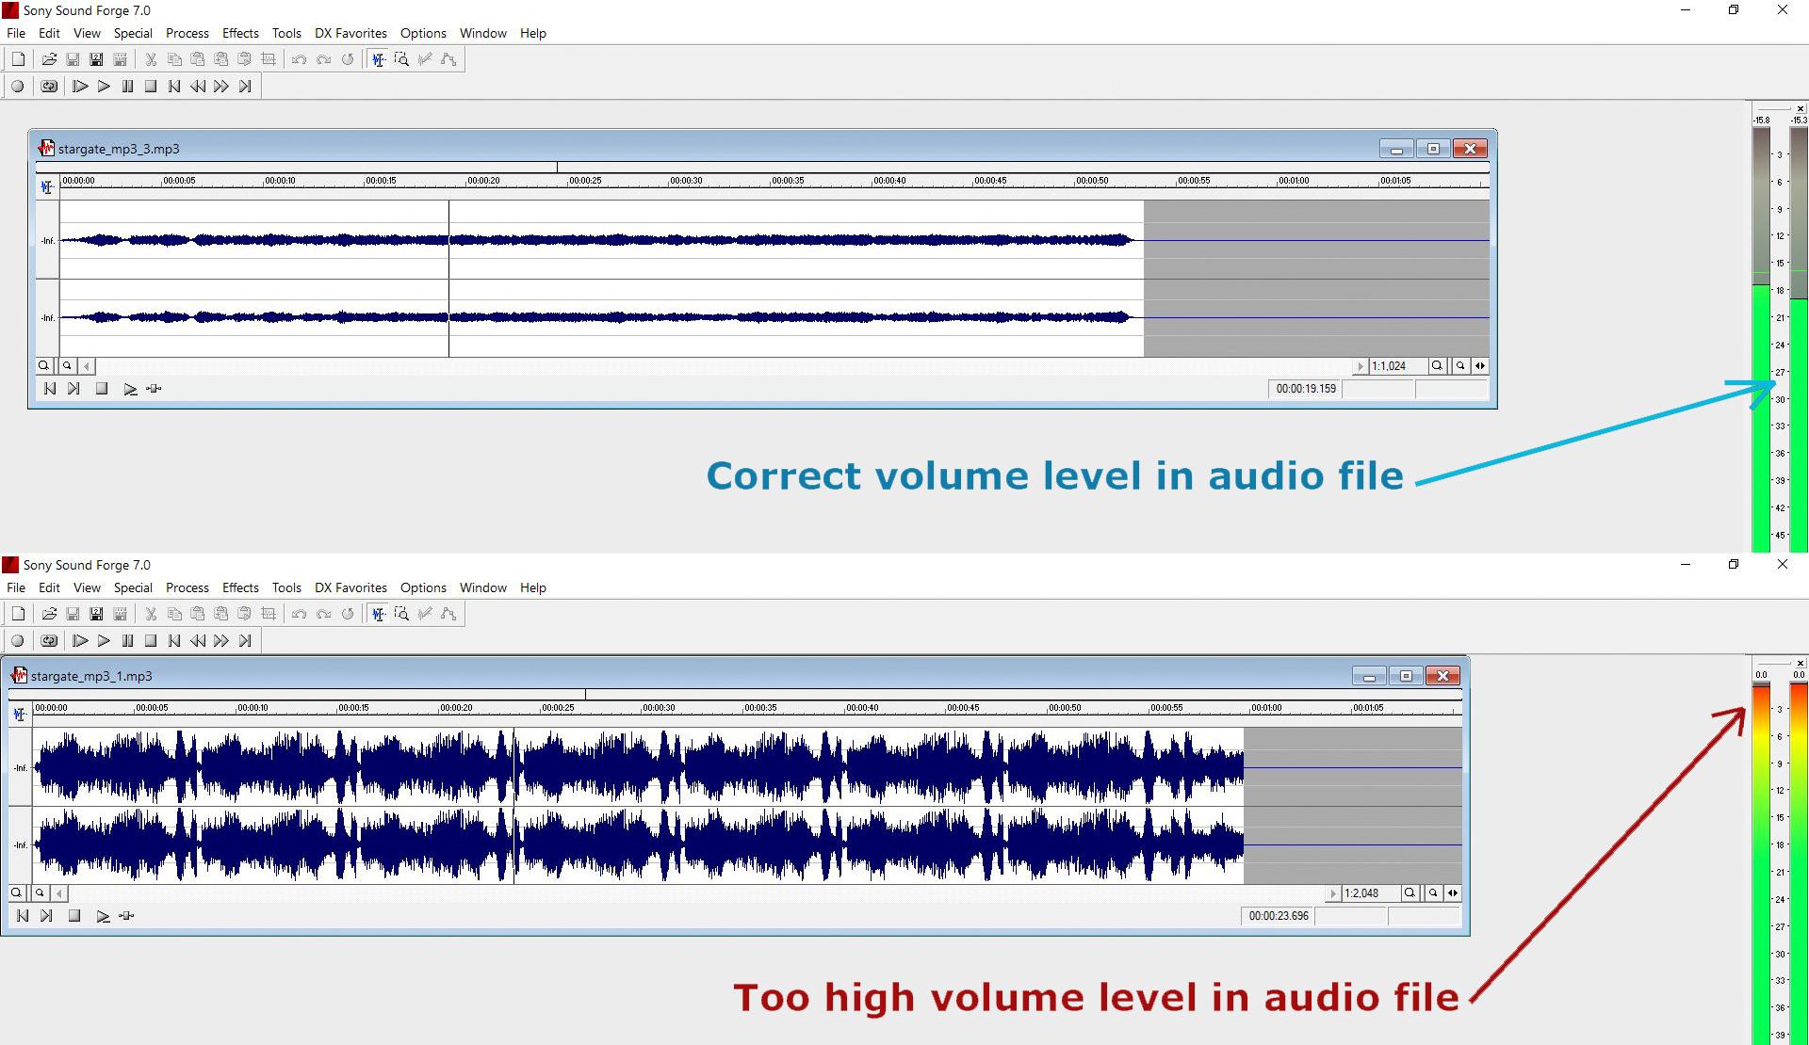Click Play All icon above stargate_mp3_1.mp3 window
Viewport: 1809px width, 1045px height.
click(80, 641)
